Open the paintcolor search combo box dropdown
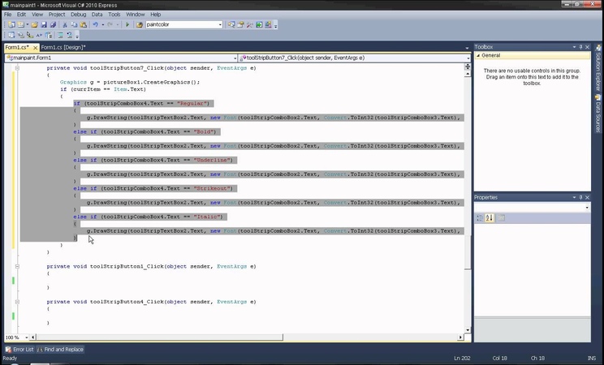This screenshot has height=365, width=604. [x=220, y=24]
